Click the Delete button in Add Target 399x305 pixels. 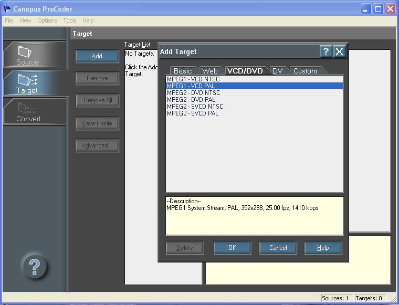184,248
